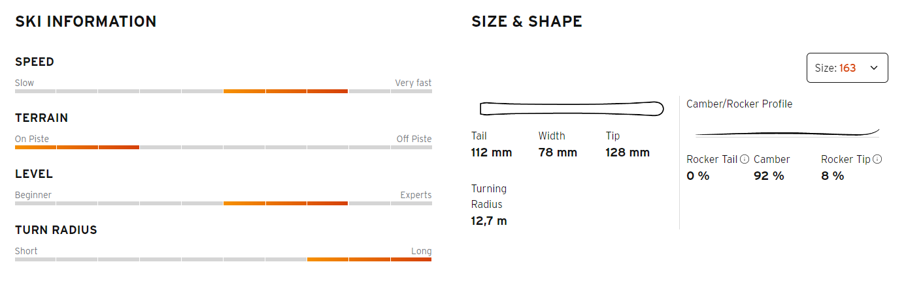Click the Tip 128 mm value
The height and width of the screenshot is (292, 906).
tap(628, 153)
